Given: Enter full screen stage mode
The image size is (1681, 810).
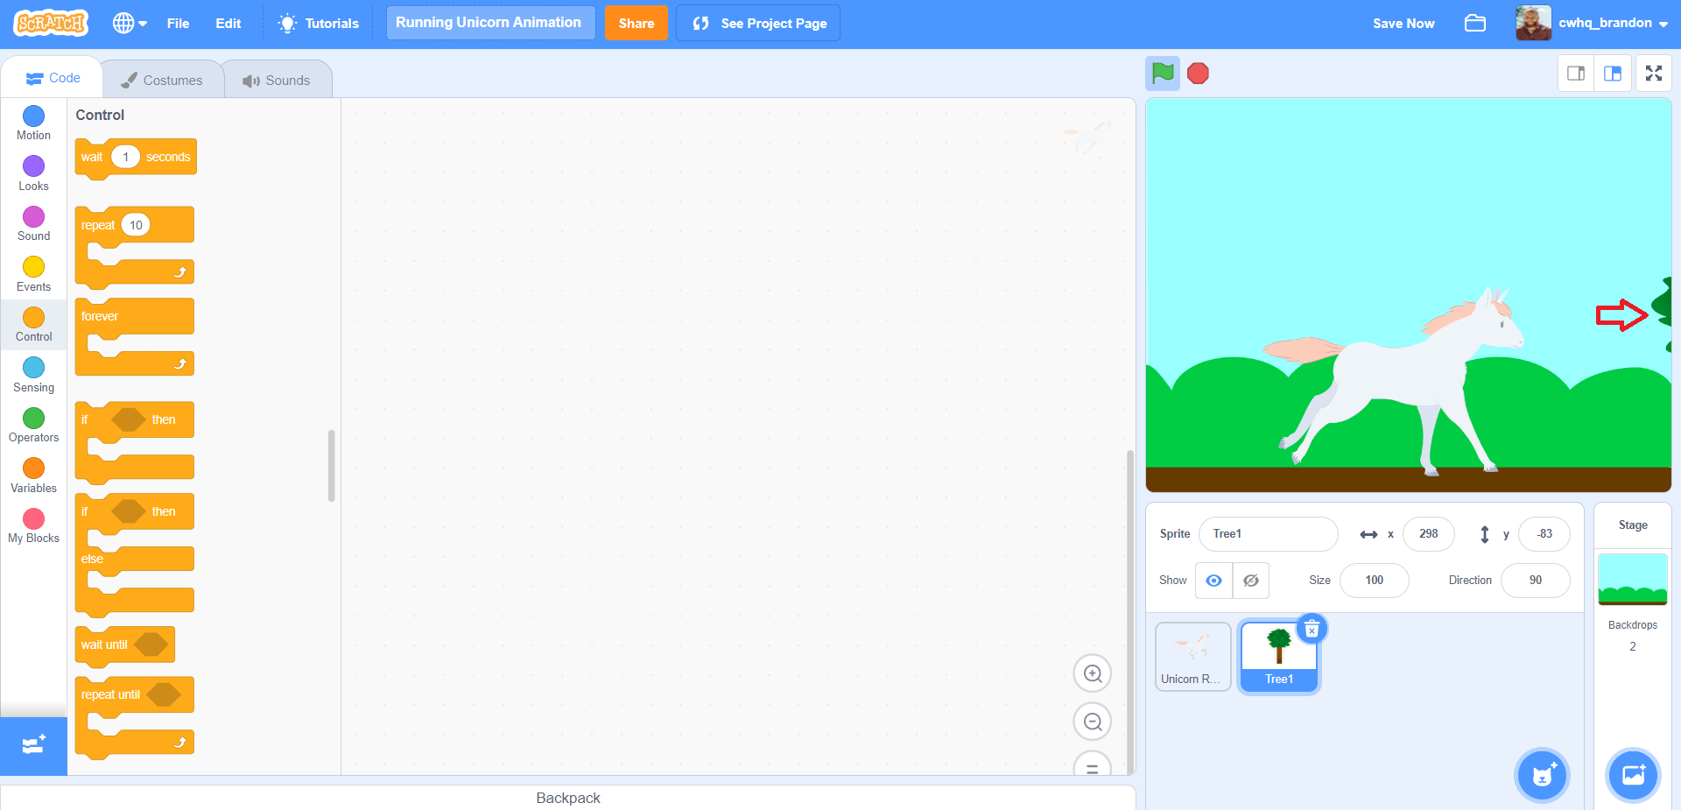Looking at the screenshot, I should [x=1654, y=74].
